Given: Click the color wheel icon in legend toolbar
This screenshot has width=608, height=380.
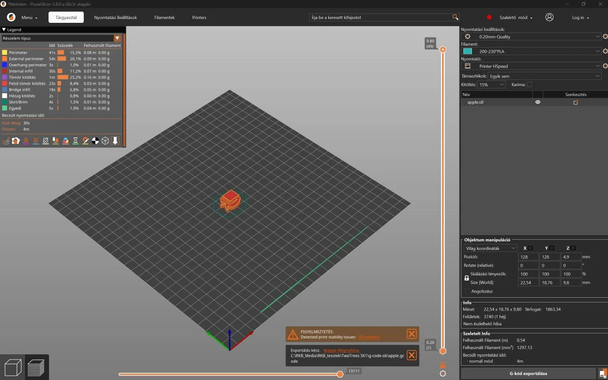Looking at the screenshot, I should pyautogui.click(x=66, y=141).
